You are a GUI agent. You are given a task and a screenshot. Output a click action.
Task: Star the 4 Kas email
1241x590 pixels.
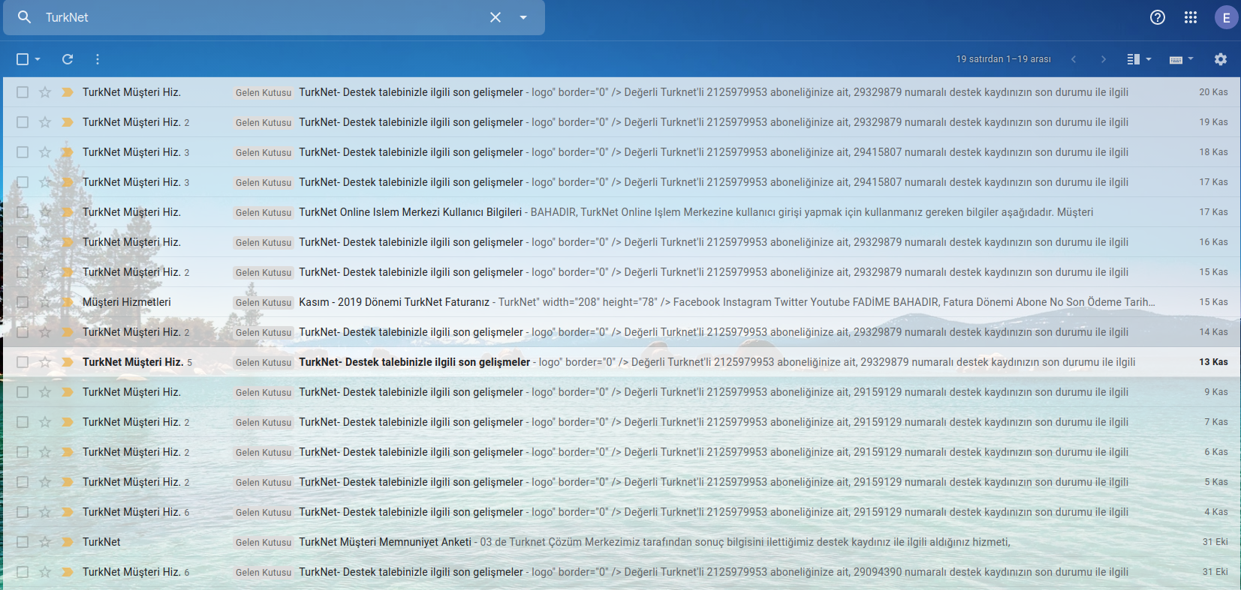45,512
